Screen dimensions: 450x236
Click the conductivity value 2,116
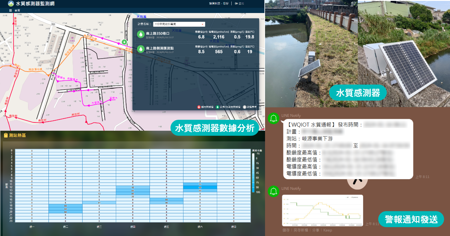pyautogui.click(x=219, y=37)
